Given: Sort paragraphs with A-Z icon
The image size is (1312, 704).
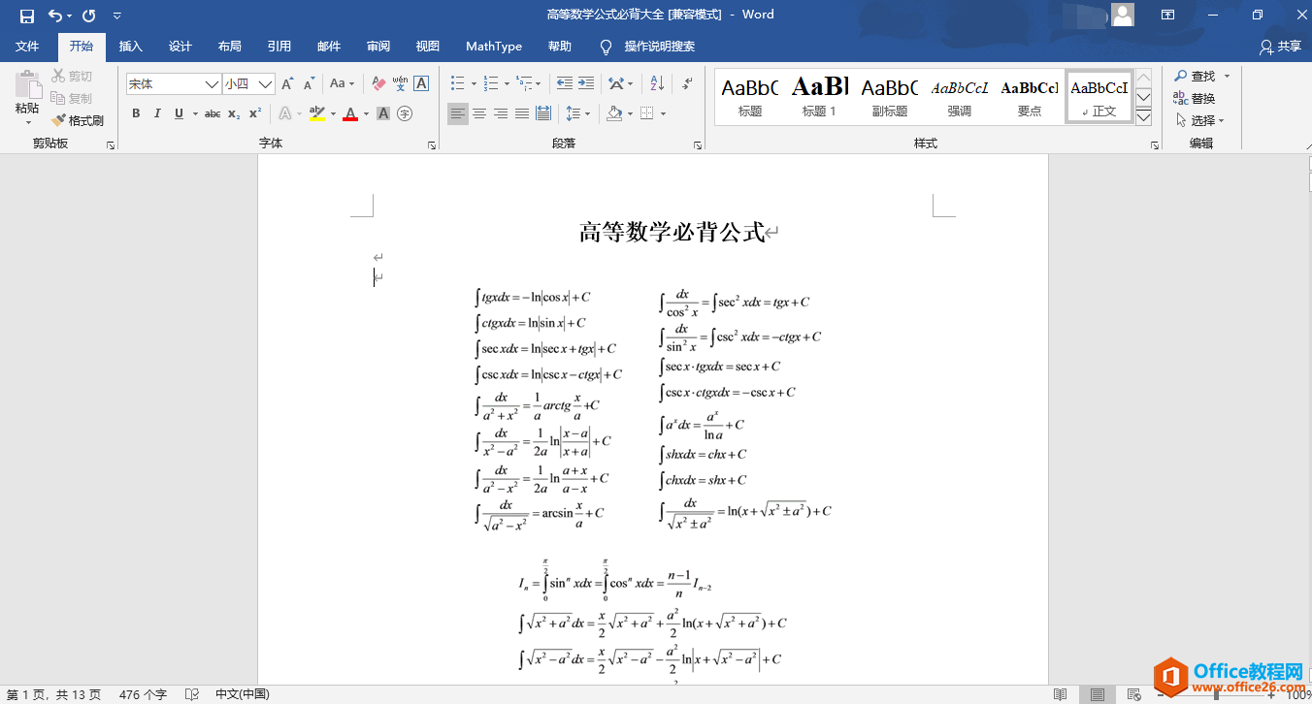Looking at the screenshot, I should coord(657,84).
